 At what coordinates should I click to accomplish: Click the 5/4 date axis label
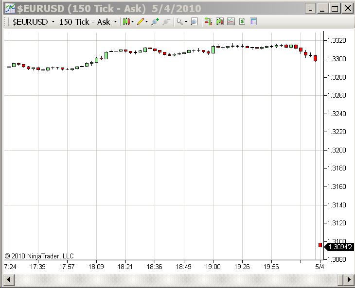click(x=319, y=267)
